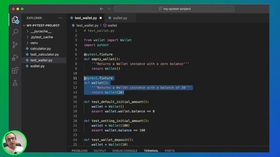Open Explorer more actions ellipsis
280x157 pixels.
(x=60, y=18)
